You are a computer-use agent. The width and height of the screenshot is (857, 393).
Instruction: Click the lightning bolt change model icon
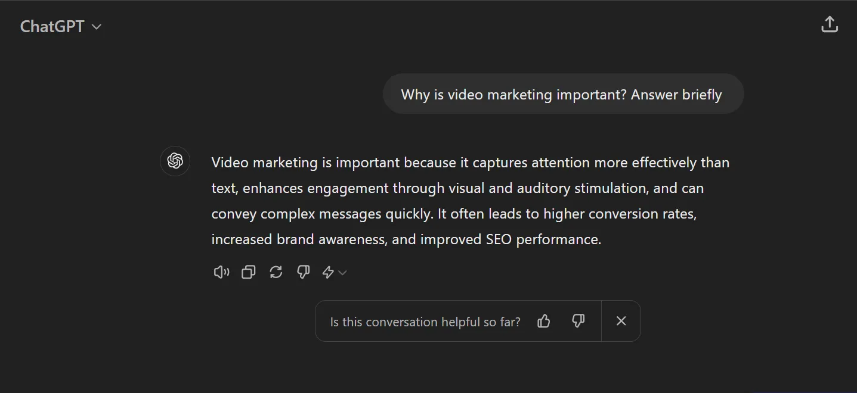(x=328, y=272)
